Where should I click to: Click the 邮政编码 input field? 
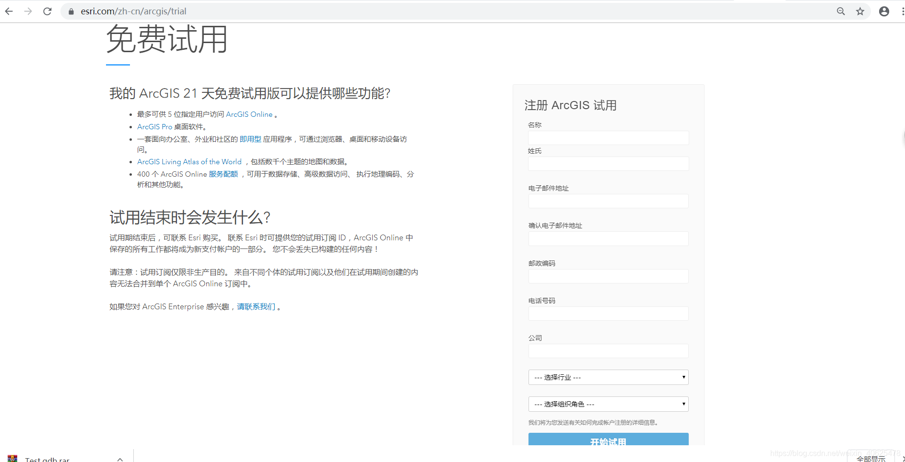tap(608, 276)
